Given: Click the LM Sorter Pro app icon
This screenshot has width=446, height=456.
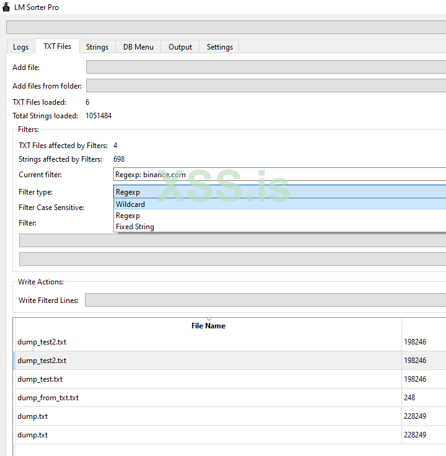Looking at the screenshot, I should [6, 7].
